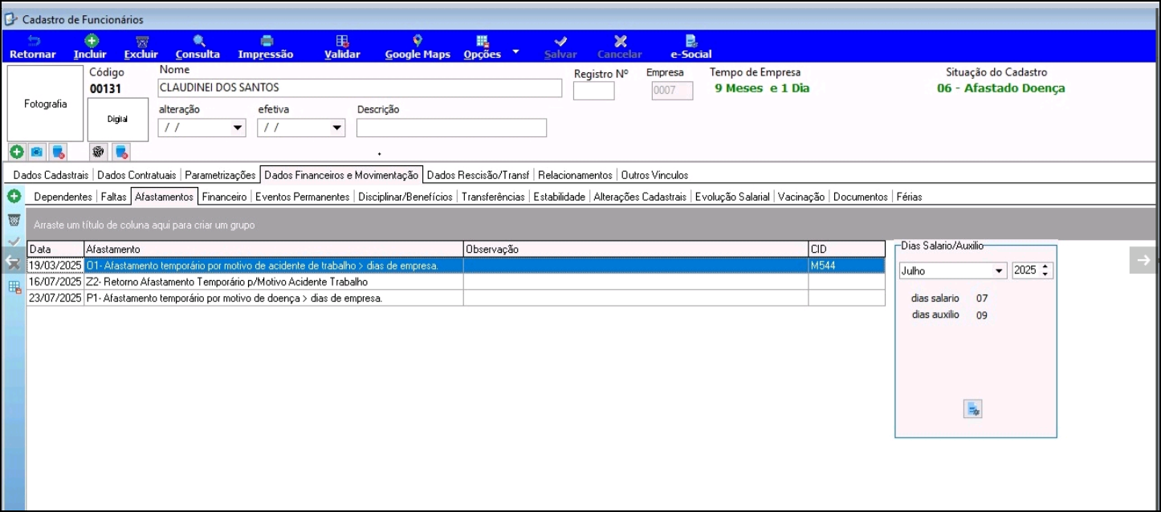Screen dimensions: 1161x512
Task: Open the Dados Rescisão/Transf tab
Action: 478,175
